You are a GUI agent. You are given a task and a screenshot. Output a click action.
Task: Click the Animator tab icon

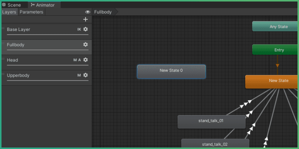[x=33, y=5]
